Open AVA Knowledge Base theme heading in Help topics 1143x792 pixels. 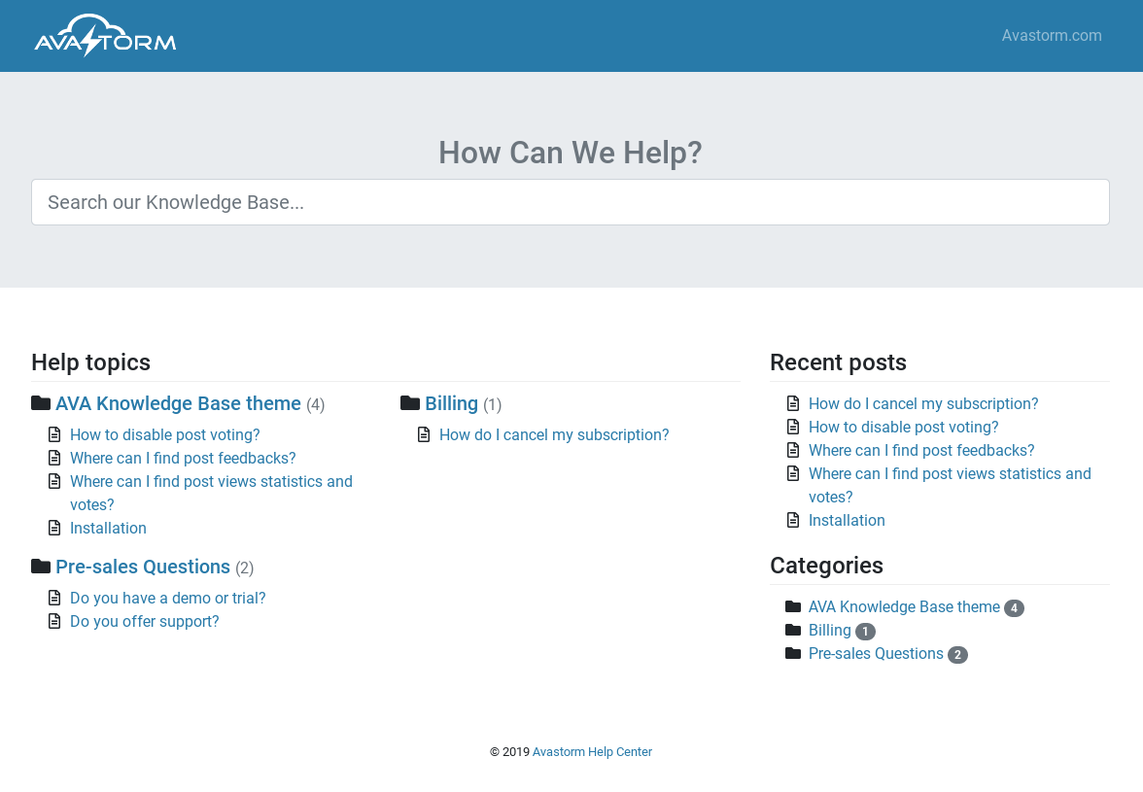[x=178, y=403]
